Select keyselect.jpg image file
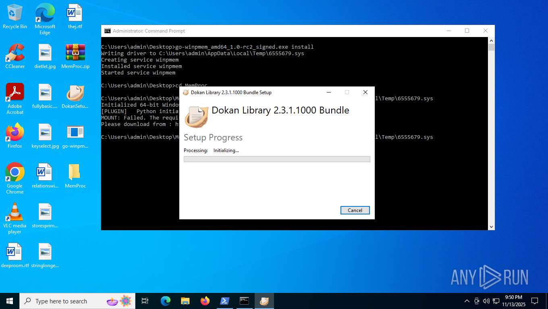 tap(45, 136)
